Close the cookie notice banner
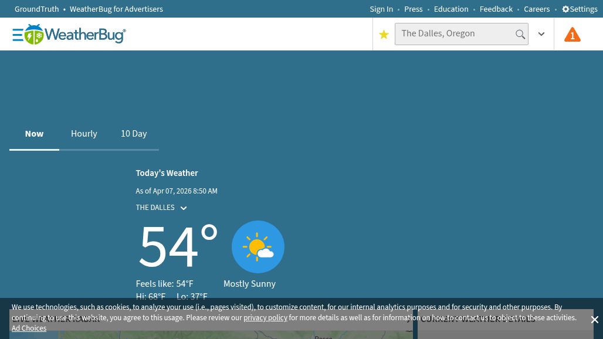603x339 pixels. point(594,320)
